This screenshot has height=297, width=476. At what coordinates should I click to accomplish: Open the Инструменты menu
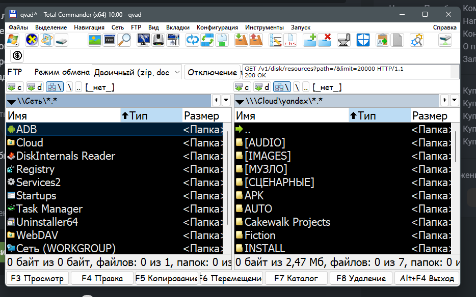point(265,27)
